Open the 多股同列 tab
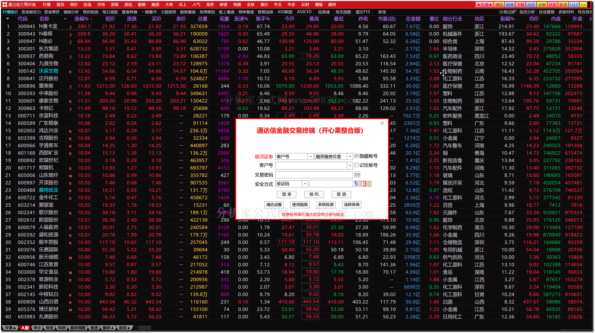Screen dimensions: 595x333 tap(566, 12)
